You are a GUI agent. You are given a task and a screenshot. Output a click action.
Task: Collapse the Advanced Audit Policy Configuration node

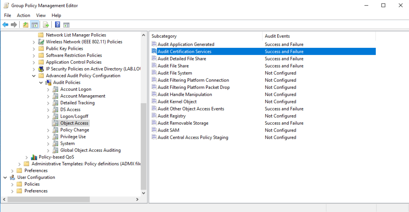(x=34, y=76)
